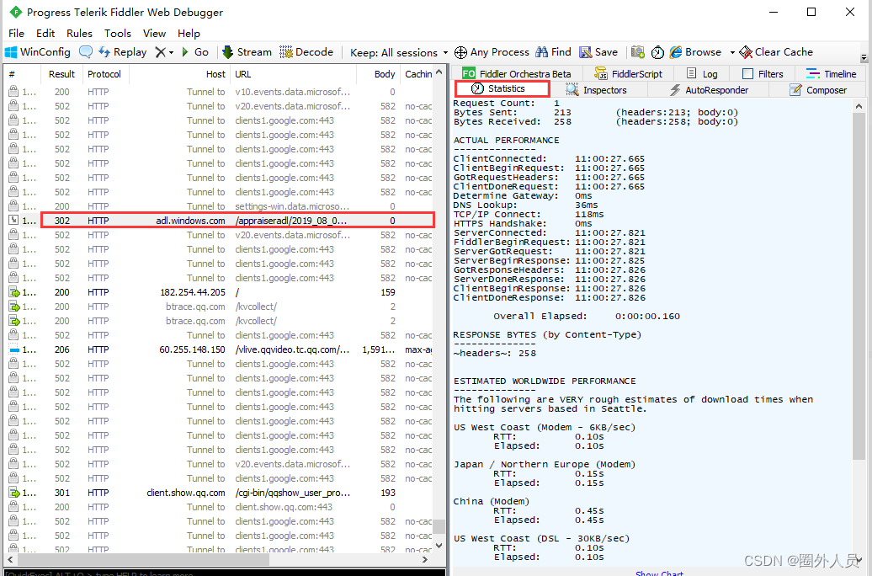Switch to Fiddler Orchestra Beta tab
This screenshot has width=872, height=576.
point(517,73)
